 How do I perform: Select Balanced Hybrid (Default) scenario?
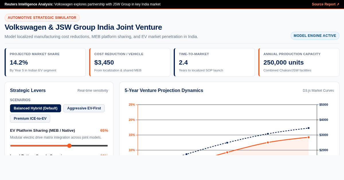click(36, 108)
